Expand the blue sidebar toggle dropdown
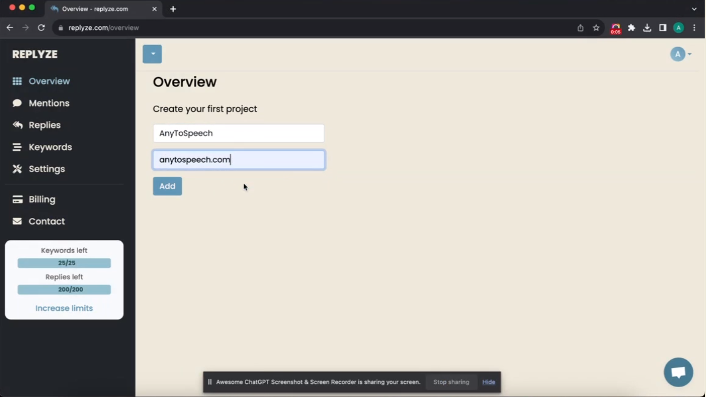This screenshot has width=706, height=397. tap(152, 54)
